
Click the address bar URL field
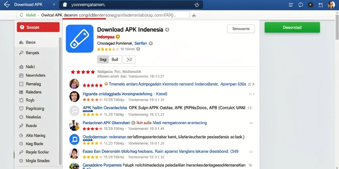103,15
